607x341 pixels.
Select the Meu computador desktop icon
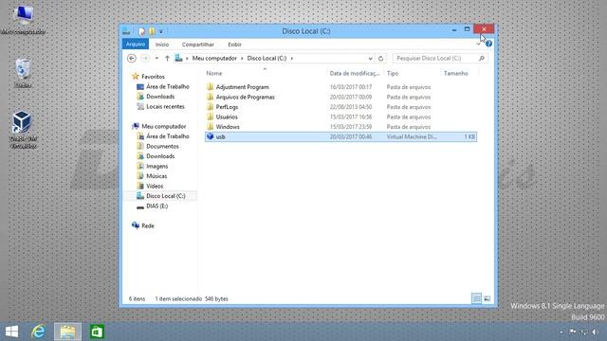click(23, 20)
